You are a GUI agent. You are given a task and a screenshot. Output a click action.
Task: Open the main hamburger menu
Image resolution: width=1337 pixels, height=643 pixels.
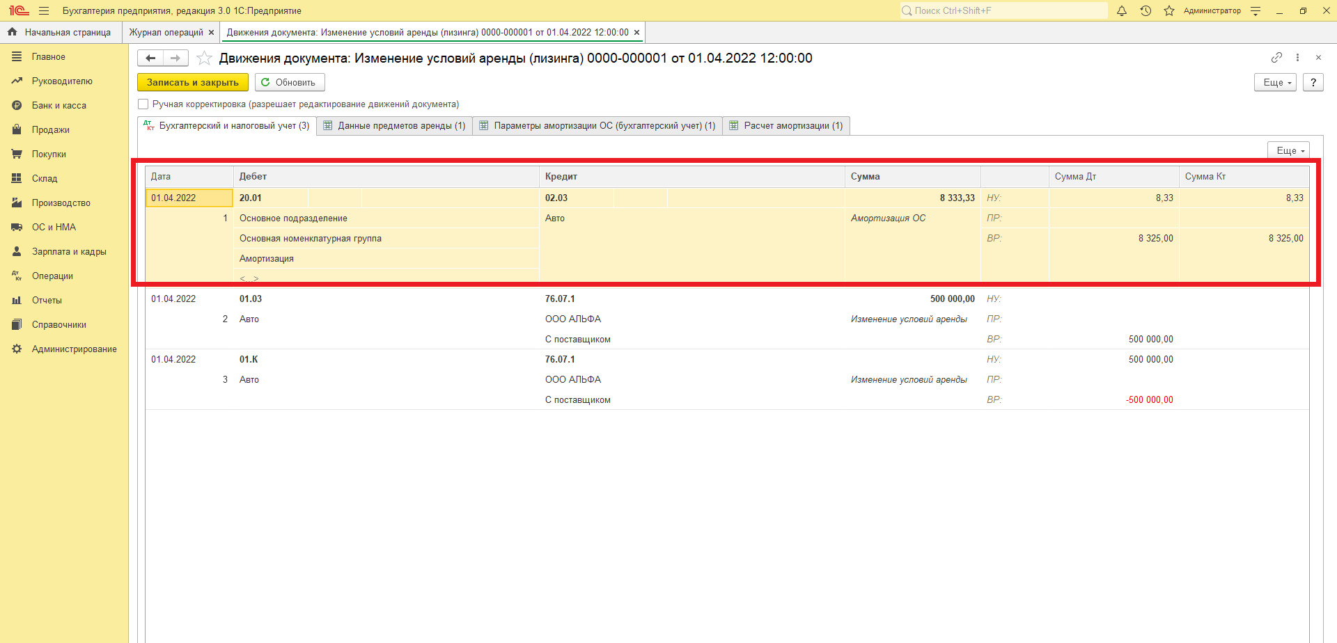pos(44,11)
